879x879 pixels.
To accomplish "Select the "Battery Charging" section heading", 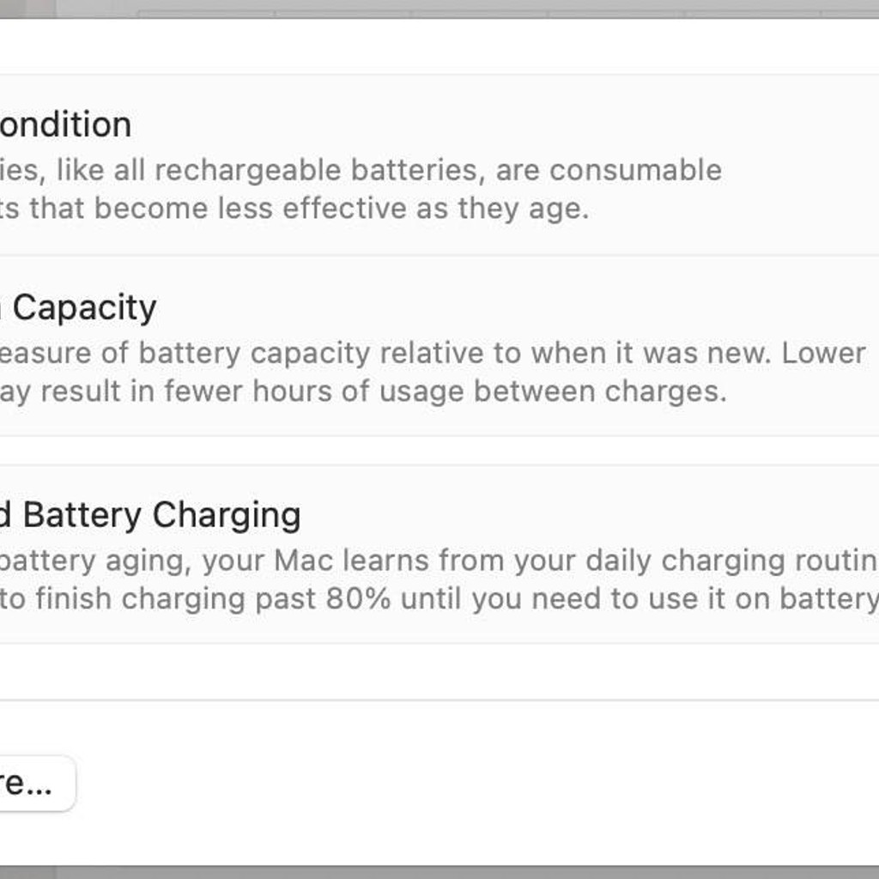I will click(x=162, y=515).
